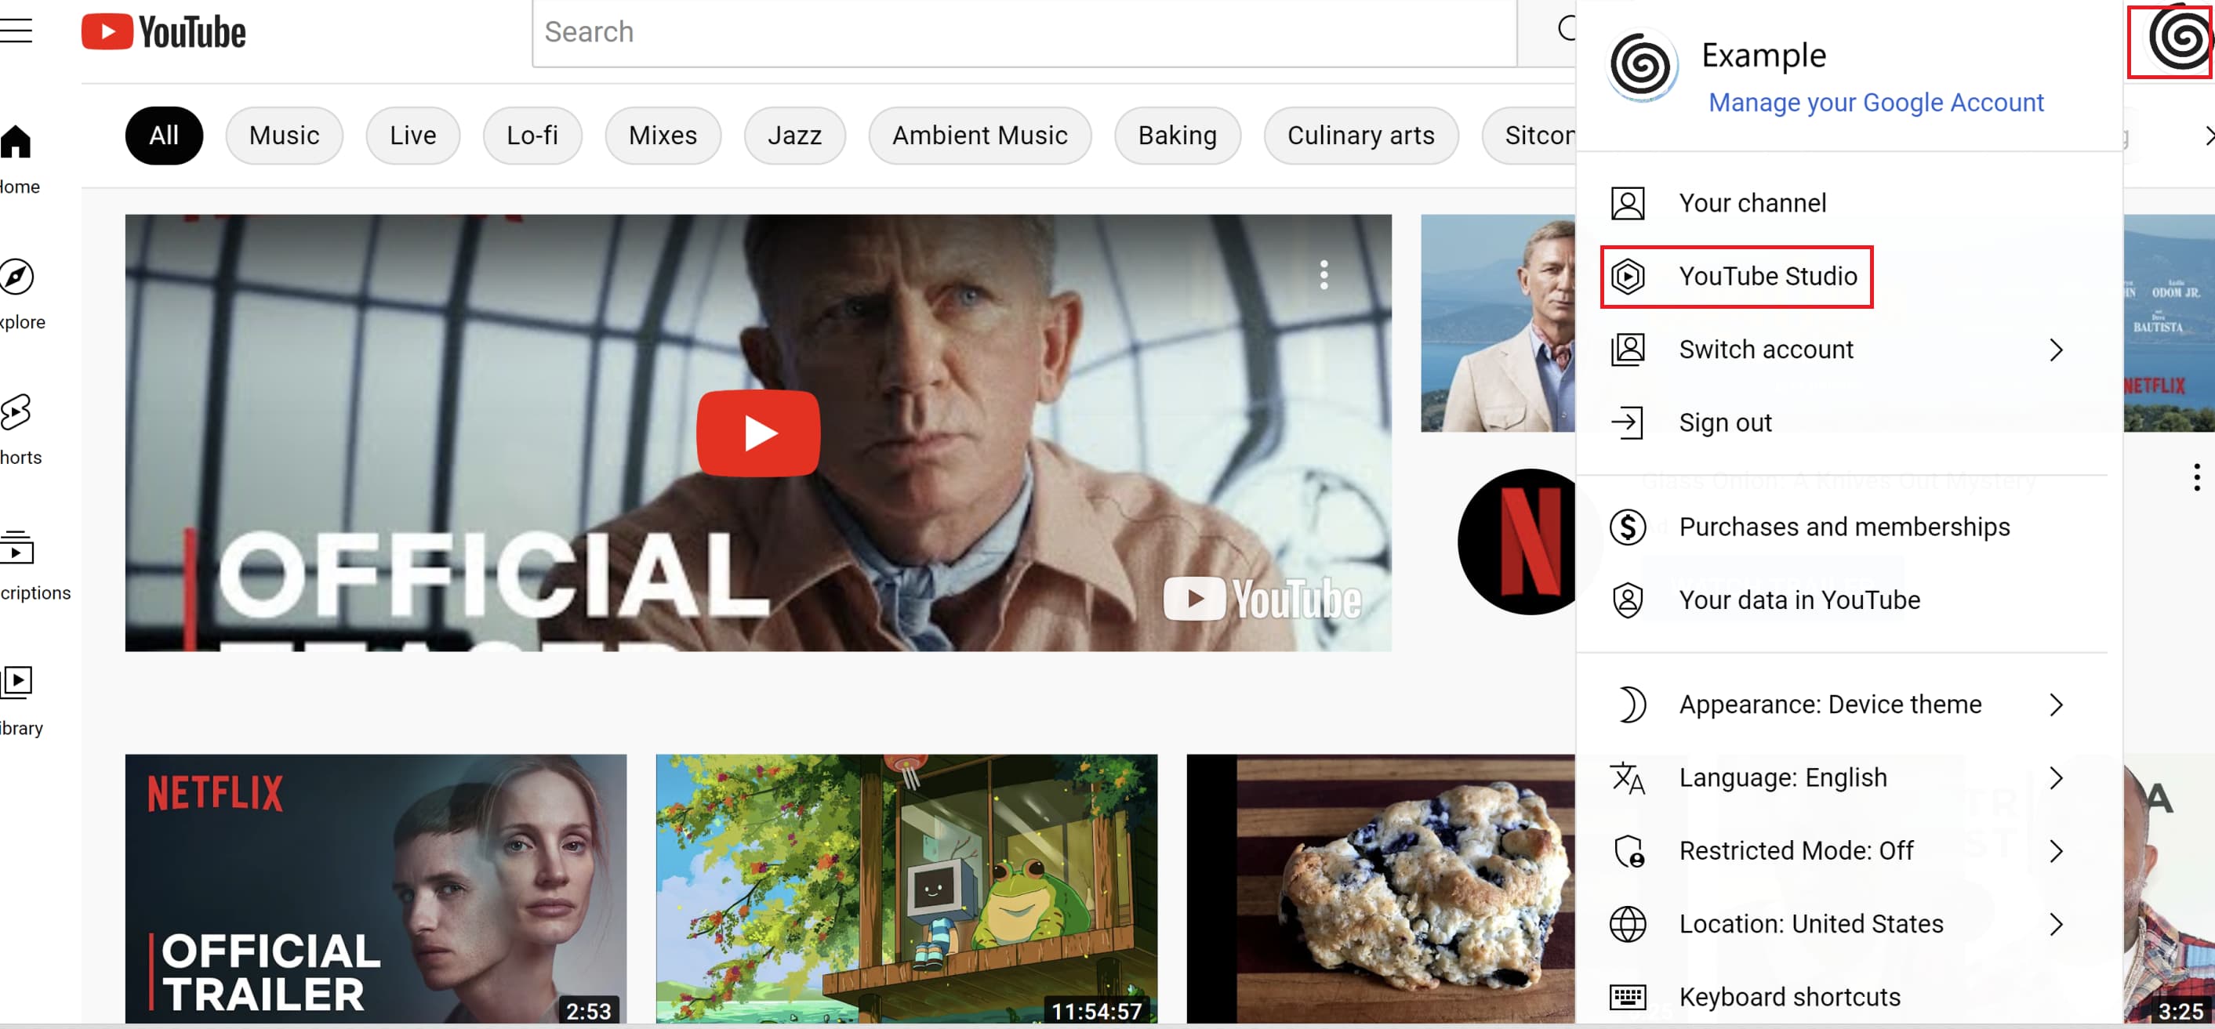This screenshot has height=1029, width=2215.
Task: Select the Lo-fi filter chip
Action: point(532,136)
